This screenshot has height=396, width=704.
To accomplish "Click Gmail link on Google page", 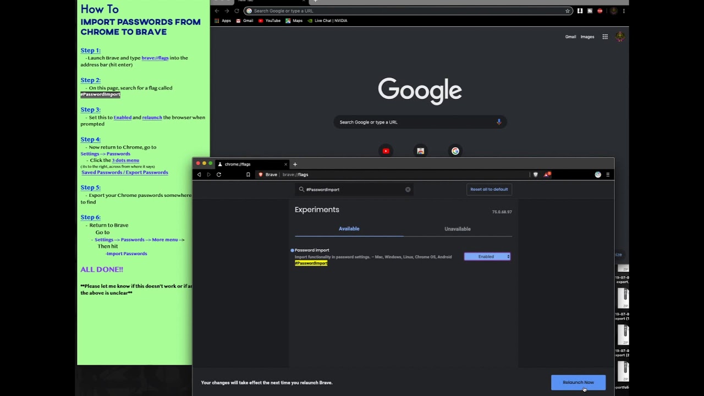I will [570, 37].
